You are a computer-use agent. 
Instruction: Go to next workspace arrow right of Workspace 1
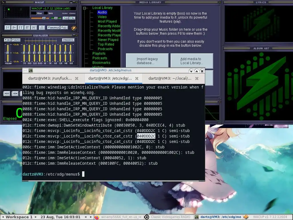tap(36, 217)
